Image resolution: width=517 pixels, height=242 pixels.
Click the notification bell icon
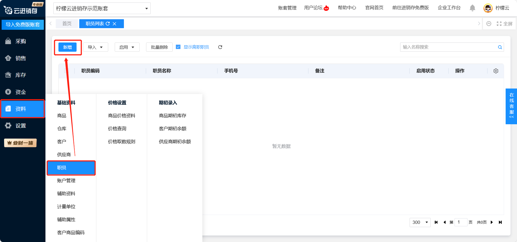pos(472,8)
